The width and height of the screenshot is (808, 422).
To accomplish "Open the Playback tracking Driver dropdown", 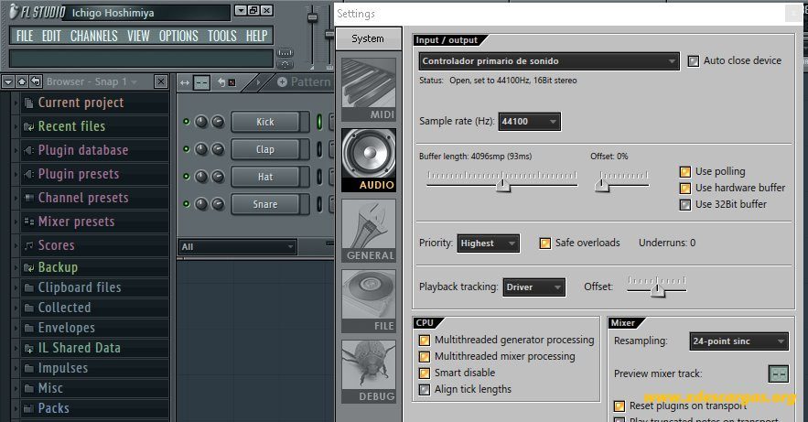I will (533, 287).
